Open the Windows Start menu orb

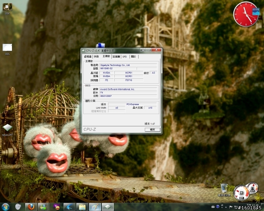pos(5,207)
